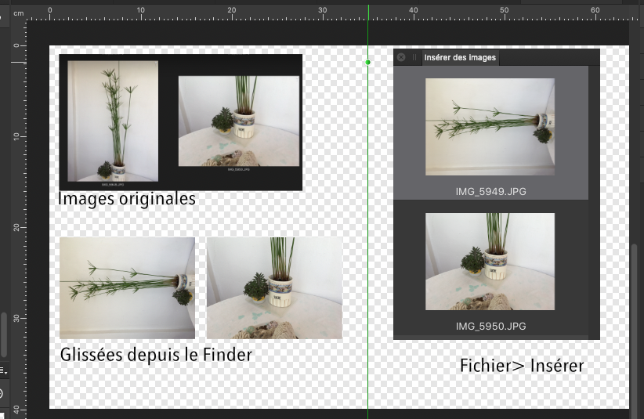Select the original images screenshot on the canvas
This screenshot has height=419, width=644.
[181, 122]
